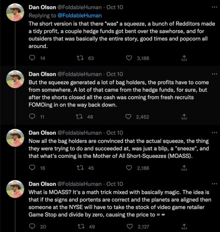Viewport: 220px width, 232px height.
Task: Open more options on the 'What is MOASS' tweet
Action: pyautogui.click(x=214, y=184)
